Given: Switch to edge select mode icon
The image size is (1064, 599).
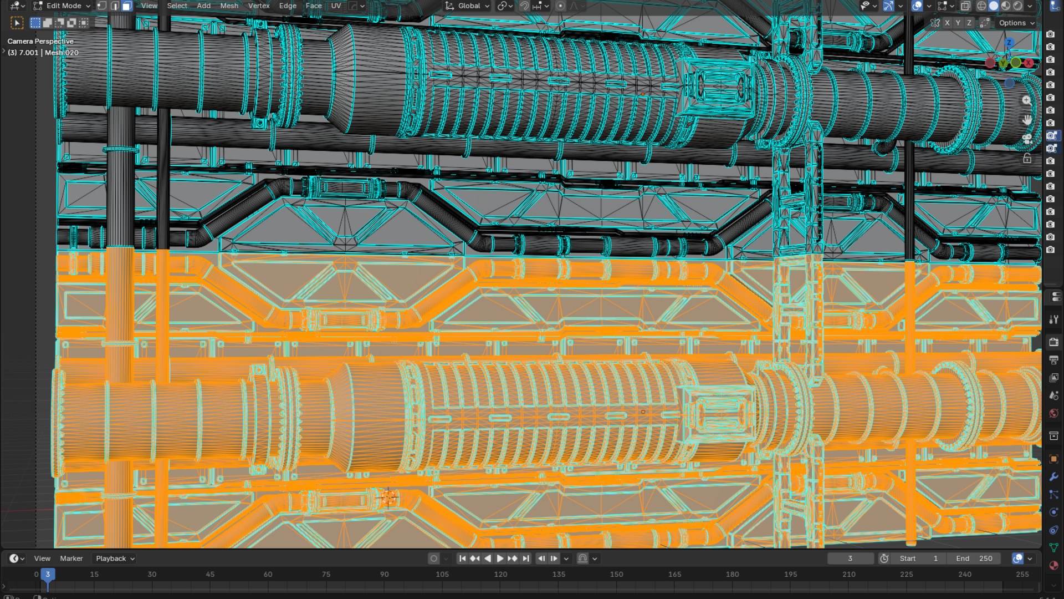Looking at the screenshot, I should [x=115, y=6].
